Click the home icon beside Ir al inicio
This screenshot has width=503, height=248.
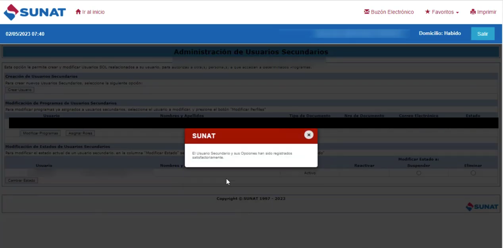click(78, 12)
